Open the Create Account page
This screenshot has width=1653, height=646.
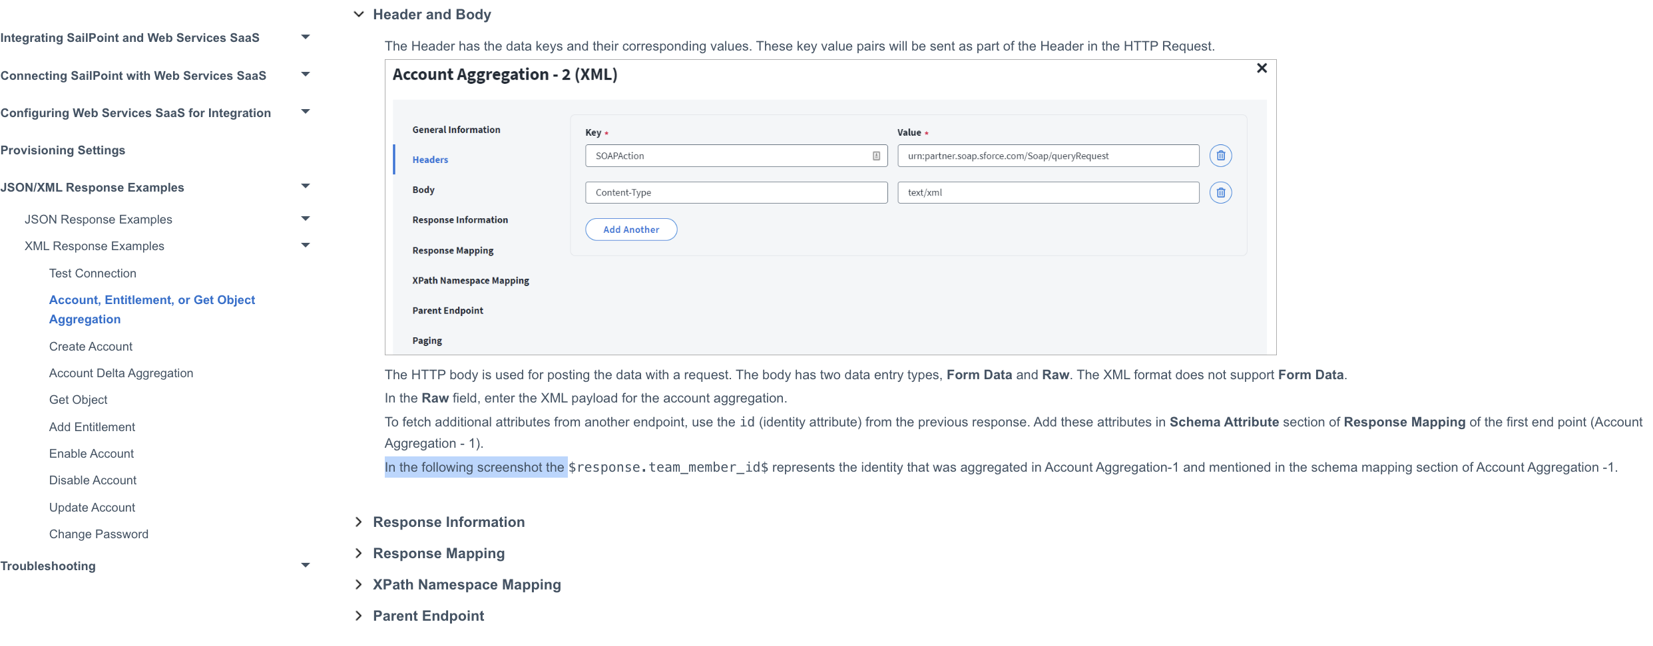tap(91, 347)
